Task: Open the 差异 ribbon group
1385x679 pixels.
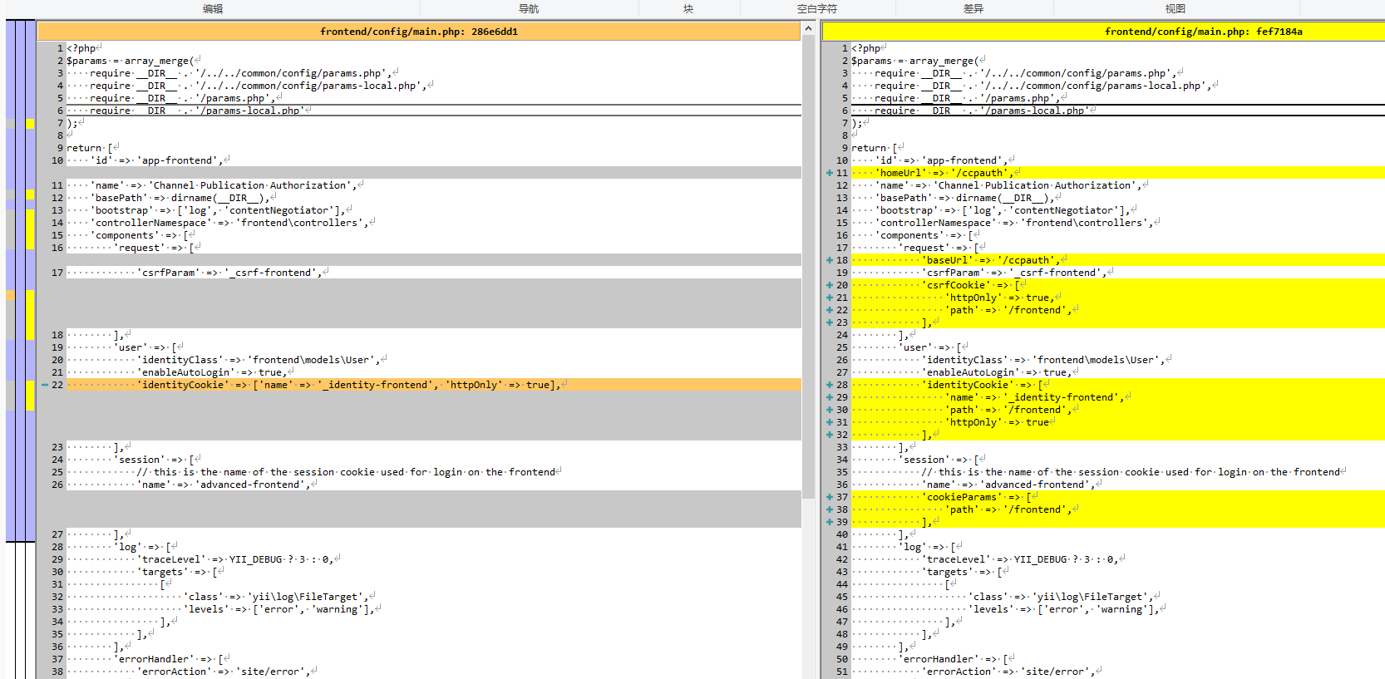Action: click(x=973, y=9)
